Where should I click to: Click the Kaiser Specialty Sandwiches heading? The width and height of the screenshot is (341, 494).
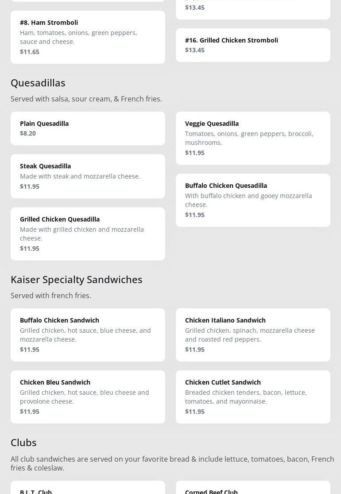77,279
